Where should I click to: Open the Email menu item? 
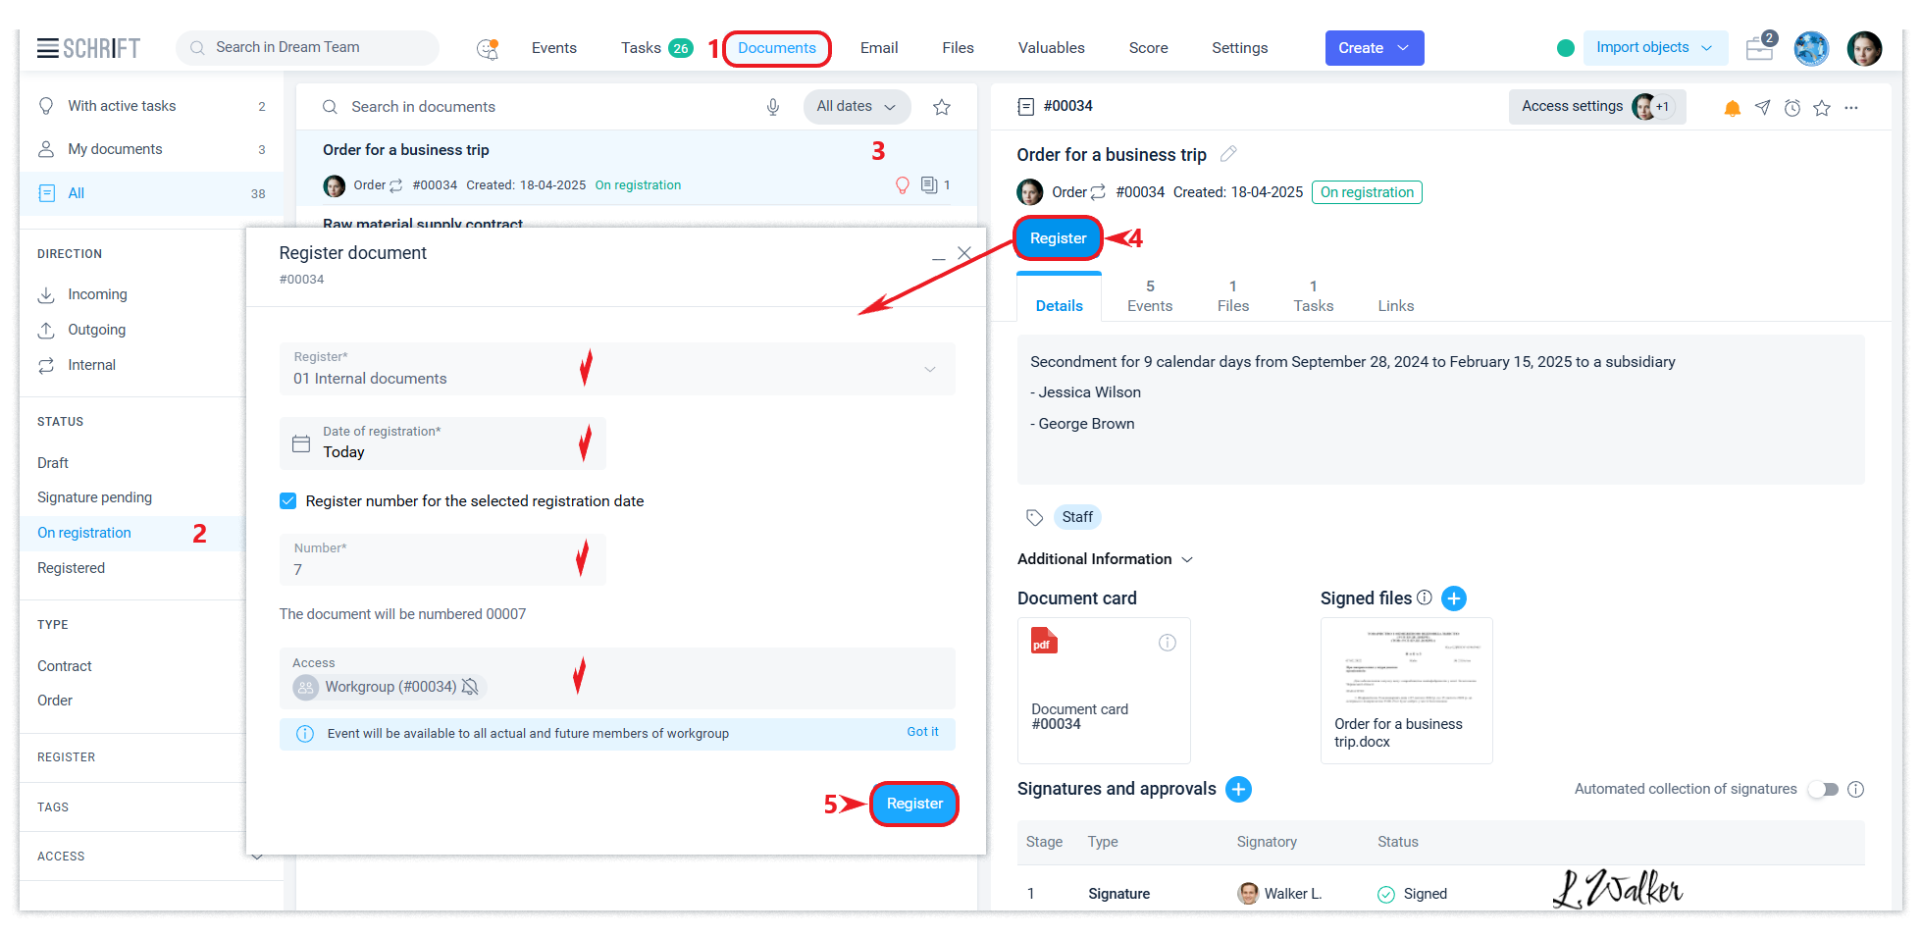coord(878,48)
